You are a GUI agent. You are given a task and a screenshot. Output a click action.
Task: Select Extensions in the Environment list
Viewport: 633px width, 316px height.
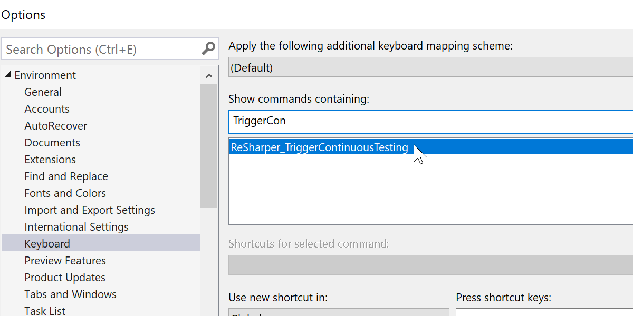(x=50, y=160)
